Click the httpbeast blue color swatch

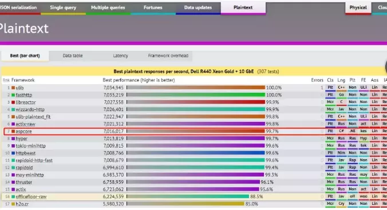13,153
